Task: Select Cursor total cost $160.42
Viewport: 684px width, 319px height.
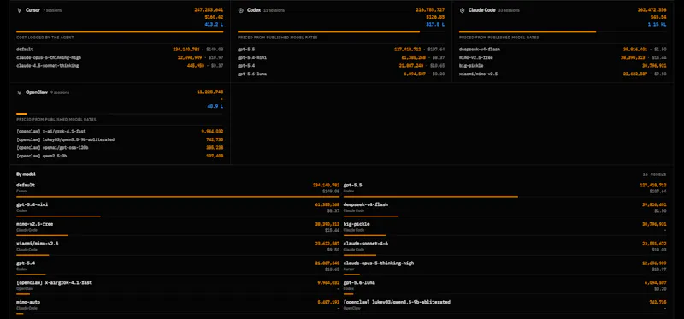Action: pos(215,17)
